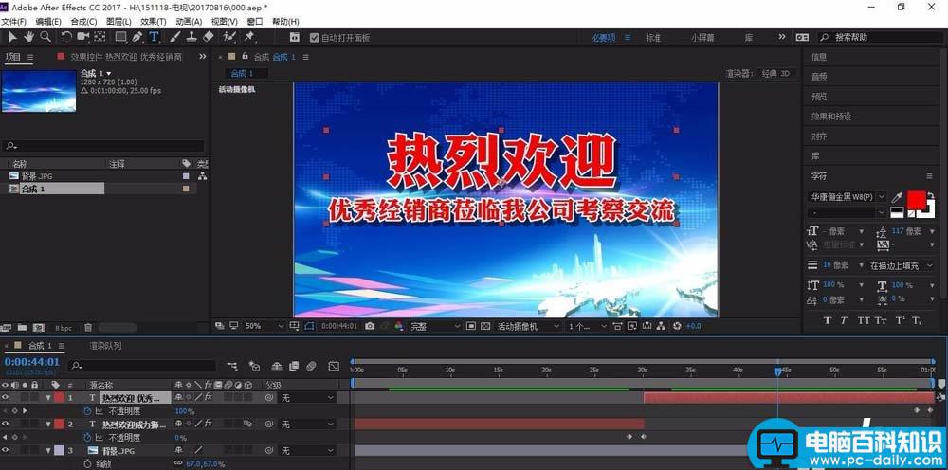The image size is (948, 470).
Task: Open the 50% magnification dropdown
Action: [x=264, y=326]
